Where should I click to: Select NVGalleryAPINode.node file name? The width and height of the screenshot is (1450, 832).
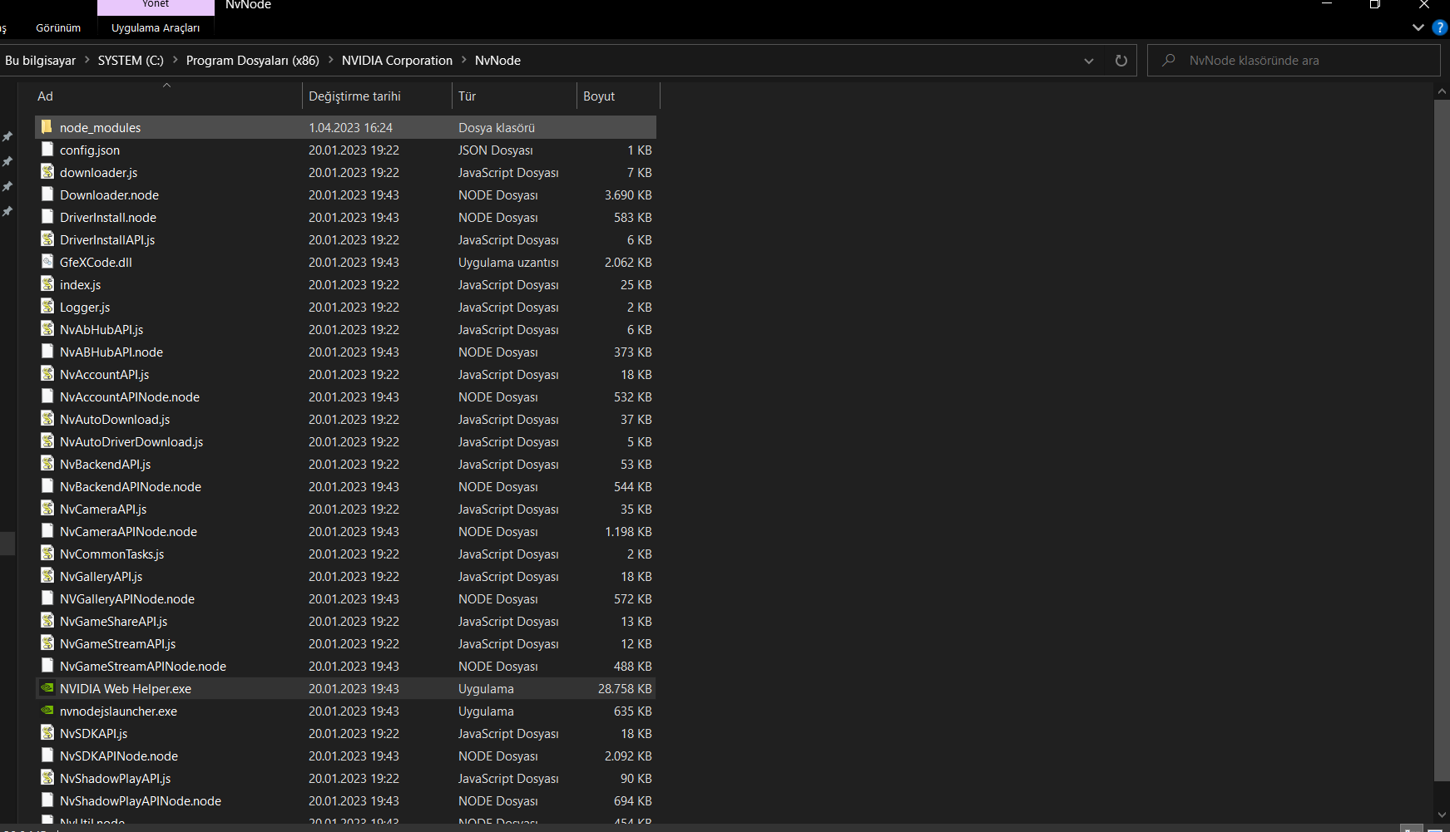point(127,598)
